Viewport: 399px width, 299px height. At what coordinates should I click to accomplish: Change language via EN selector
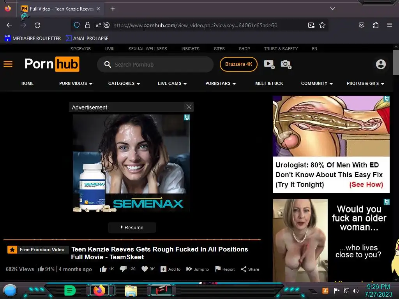click(314, 49)
